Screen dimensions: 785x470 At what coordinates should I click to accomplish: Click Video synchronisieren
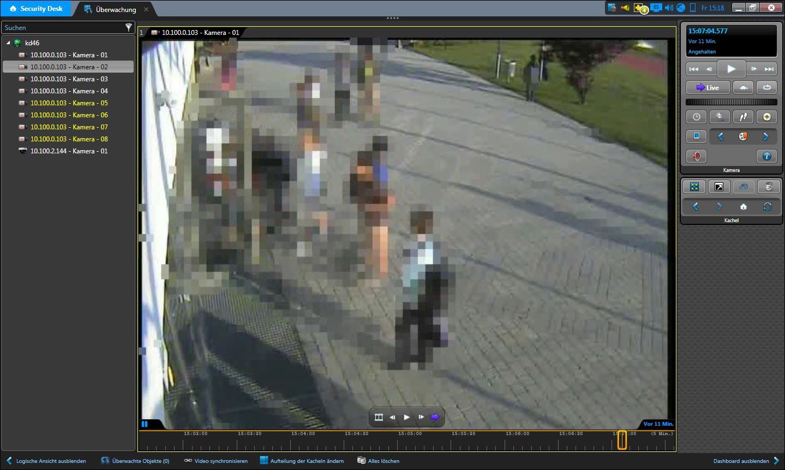(215, 461)
